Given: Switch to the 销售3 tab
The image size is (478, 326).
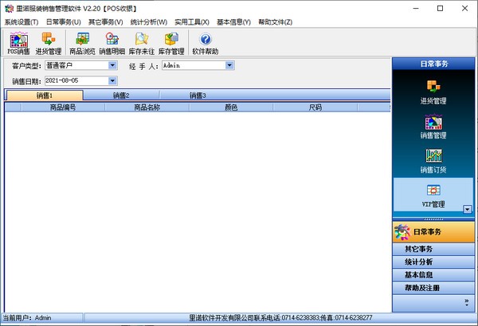Looking at the screenshot, I should coord(198,95).
